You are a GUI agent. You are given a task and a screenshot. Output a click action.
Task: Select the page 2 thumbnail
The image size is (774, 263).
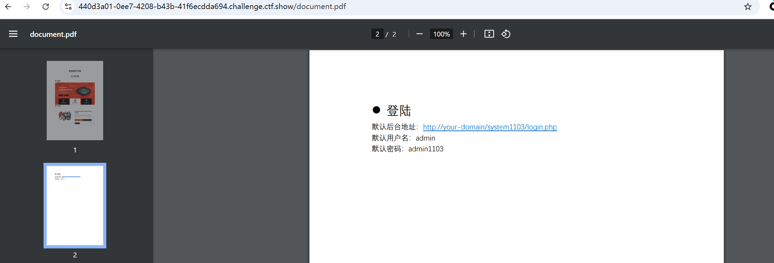pos(75,205)
